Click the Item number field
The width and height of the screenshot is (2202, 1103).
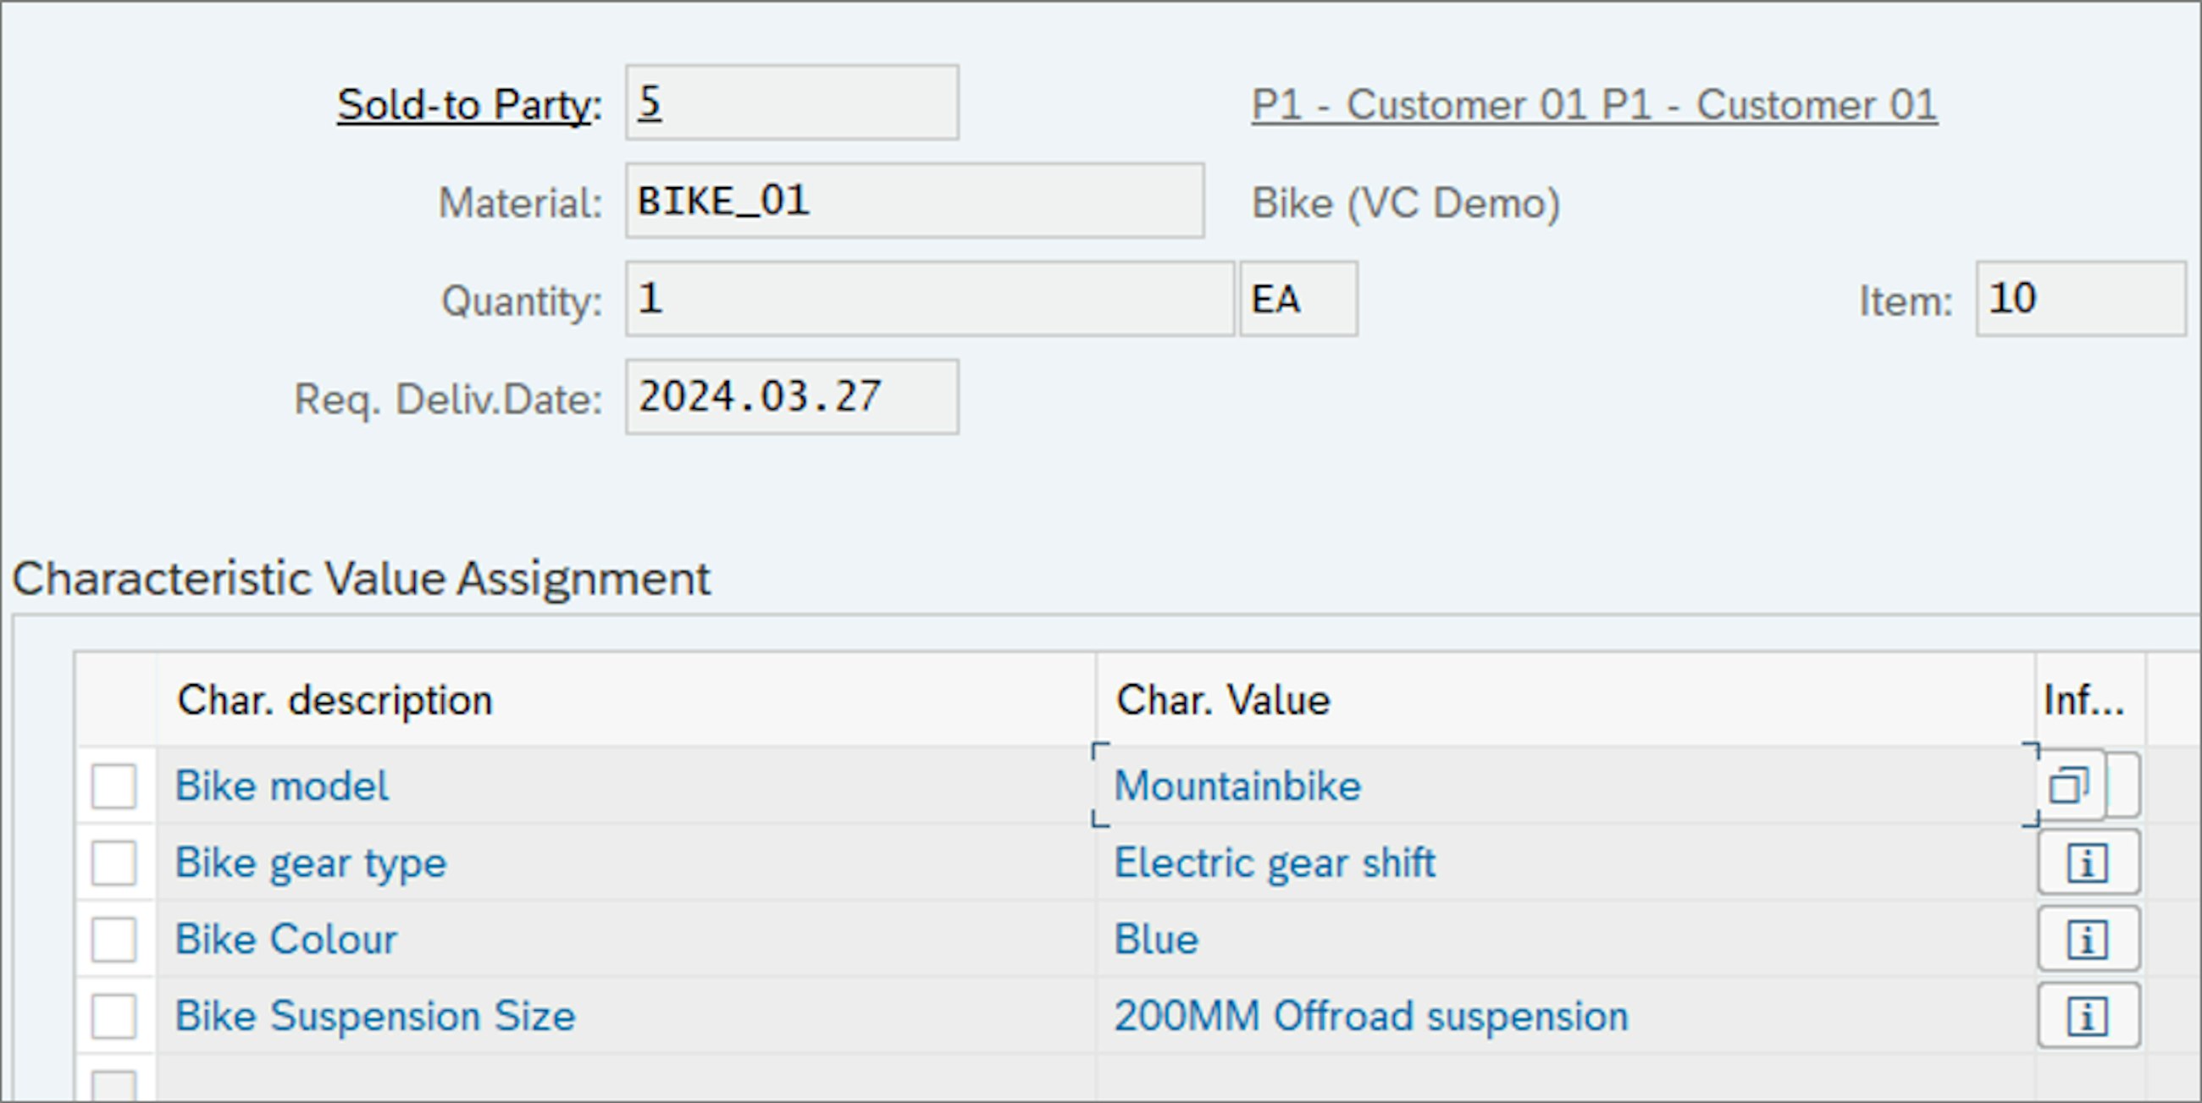[2079, 300]
